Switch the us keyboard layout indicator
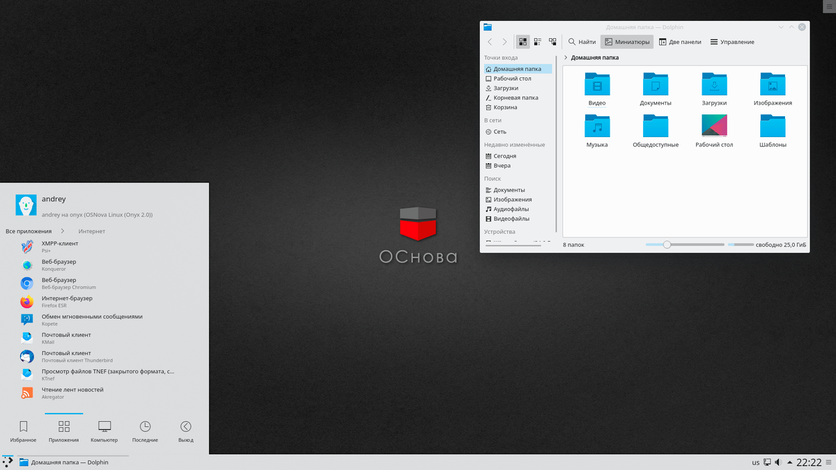The image size is (836, 470). 756,462
